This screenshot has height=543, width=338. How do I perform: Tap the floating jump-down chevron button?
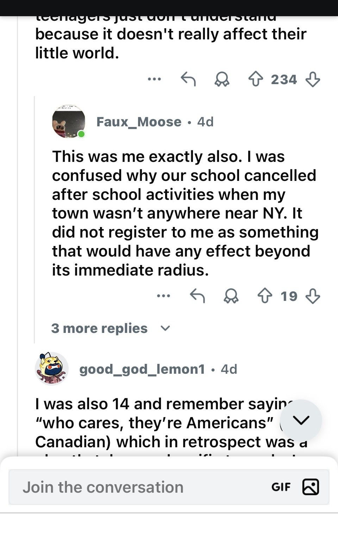301,420
